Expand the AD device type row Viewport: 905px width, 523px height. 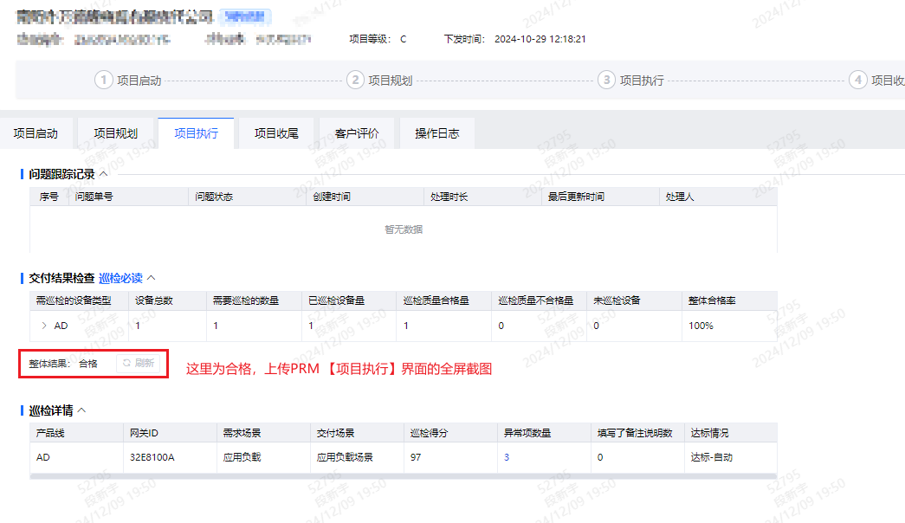44,326
